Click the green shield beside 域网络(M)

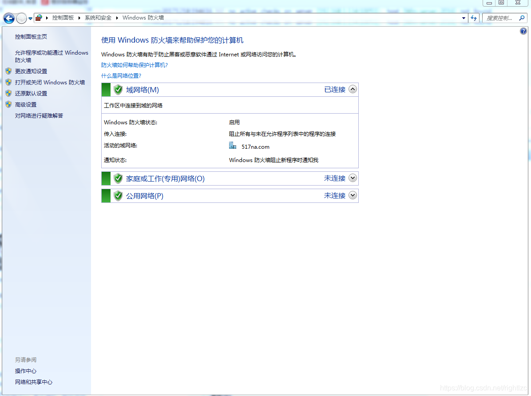click(x=118, y=89)
